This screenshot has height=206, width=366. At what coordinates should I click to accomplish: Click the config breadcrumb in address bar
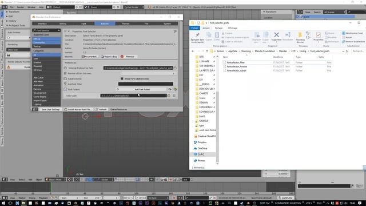303,51
